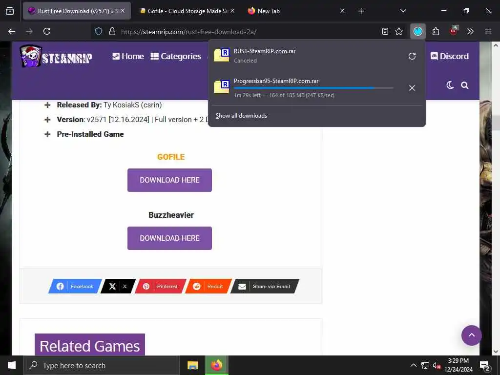Share the page on Pinterest
Image resolution: width=500 pixels, height=375 pixels.
point(160,286)
